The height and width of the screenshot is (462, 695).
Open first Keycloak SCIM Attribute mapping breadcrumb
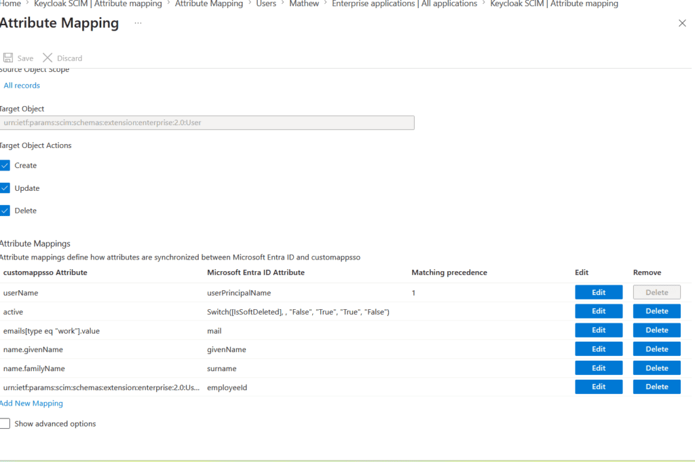[98, 3]
